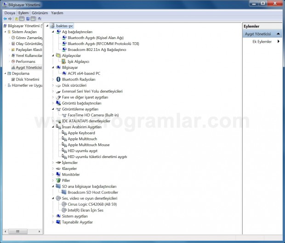The image size is (285, 243).
Task: Click the Apple Keyboard device icon
Action: click(64, 133)
